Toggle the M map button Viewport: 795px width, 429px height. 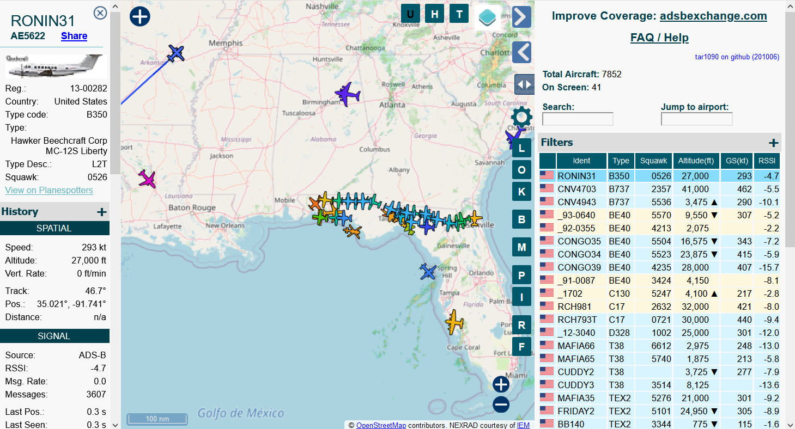521,247
